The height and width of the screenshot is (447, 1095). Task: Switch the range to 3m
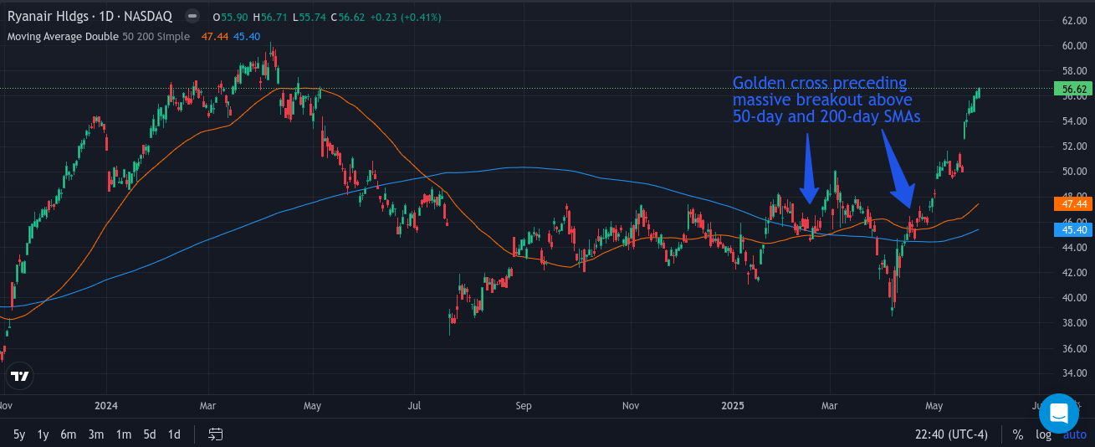[x=96, y=434]
